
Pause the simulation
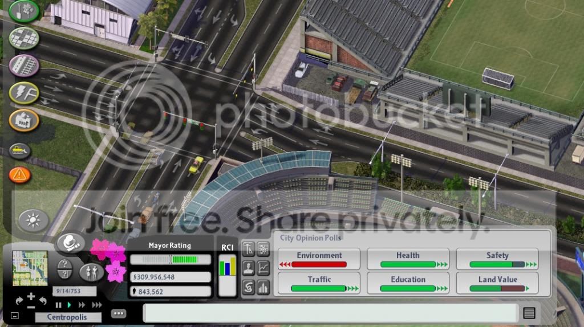(59, 305)
